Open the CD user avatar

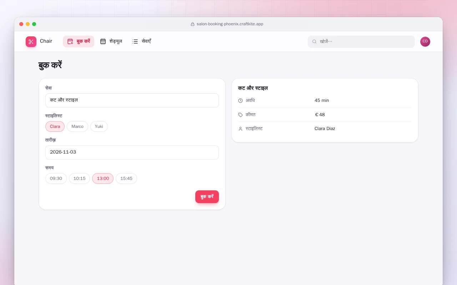[x=425, y=42]
